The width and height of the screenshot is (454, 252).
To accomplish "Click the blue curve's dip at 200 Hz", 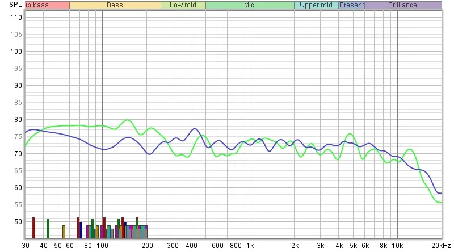I will coord(149,154).
